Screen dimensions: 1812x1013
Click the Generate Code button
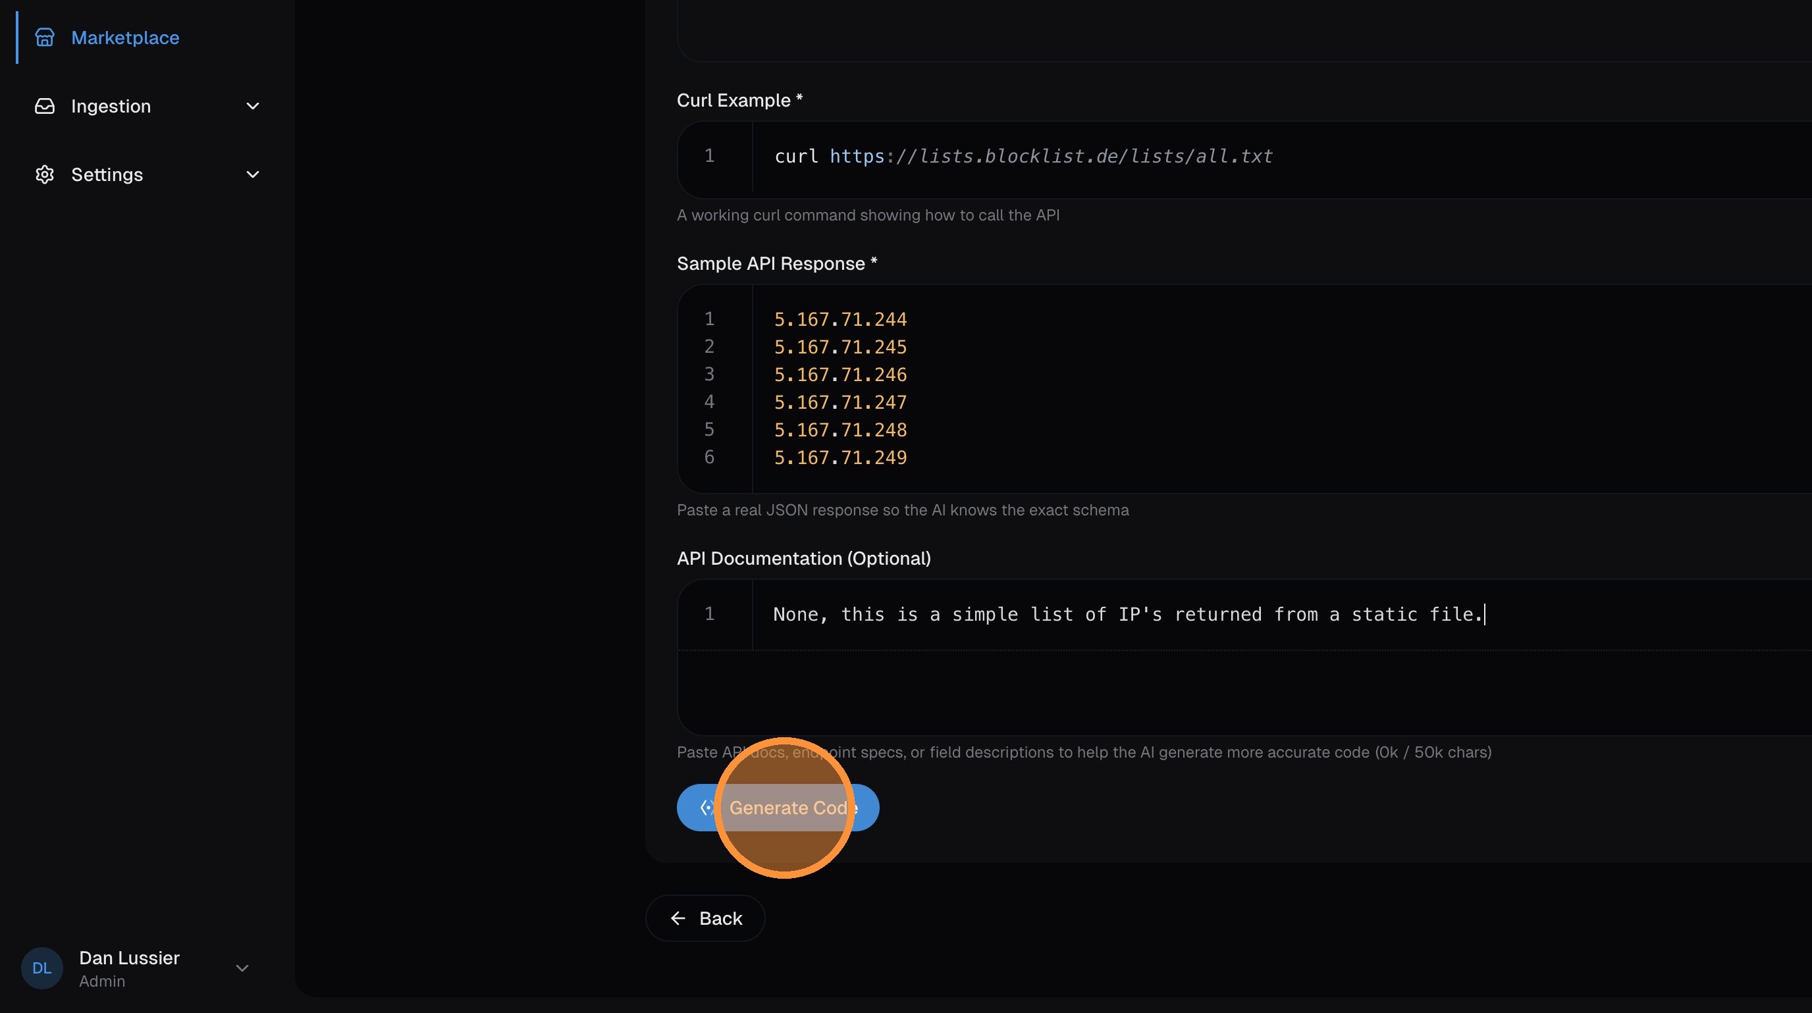778,808
